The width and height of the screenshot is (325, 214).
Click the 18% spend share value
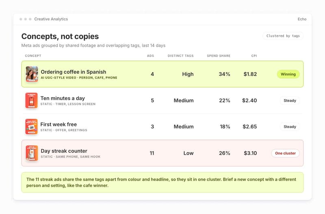tap(225, 126)
